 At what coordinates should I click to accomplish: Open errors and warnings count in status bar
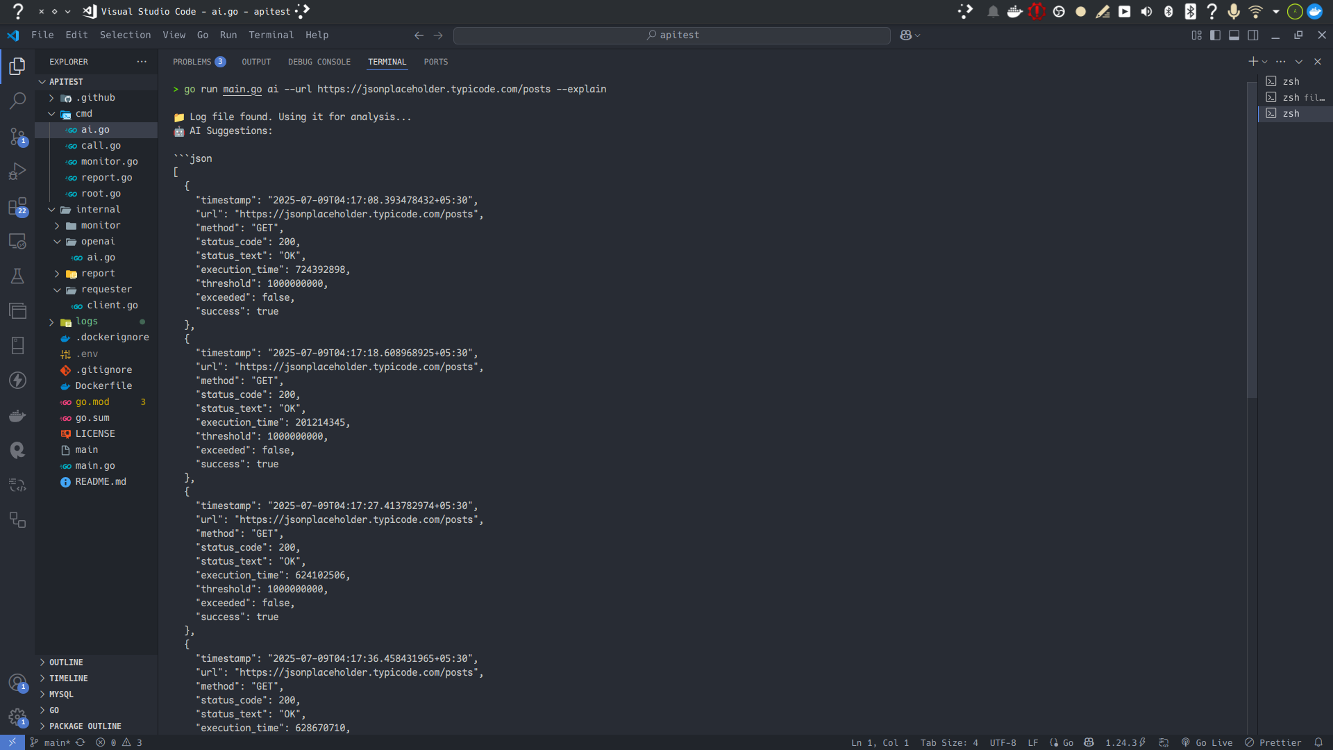click(x=119, y=742)
